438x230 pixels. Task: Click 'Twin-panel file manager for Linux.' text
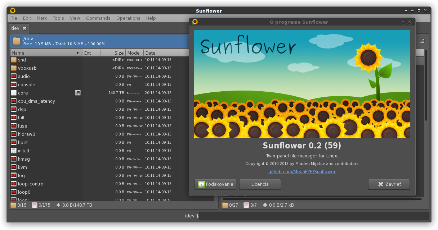pos(302,156)
